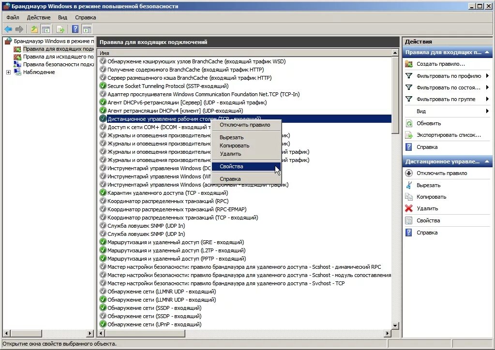The image size is (495, 350).
Task: Open the Действие menu
Action: pos(39,17)
